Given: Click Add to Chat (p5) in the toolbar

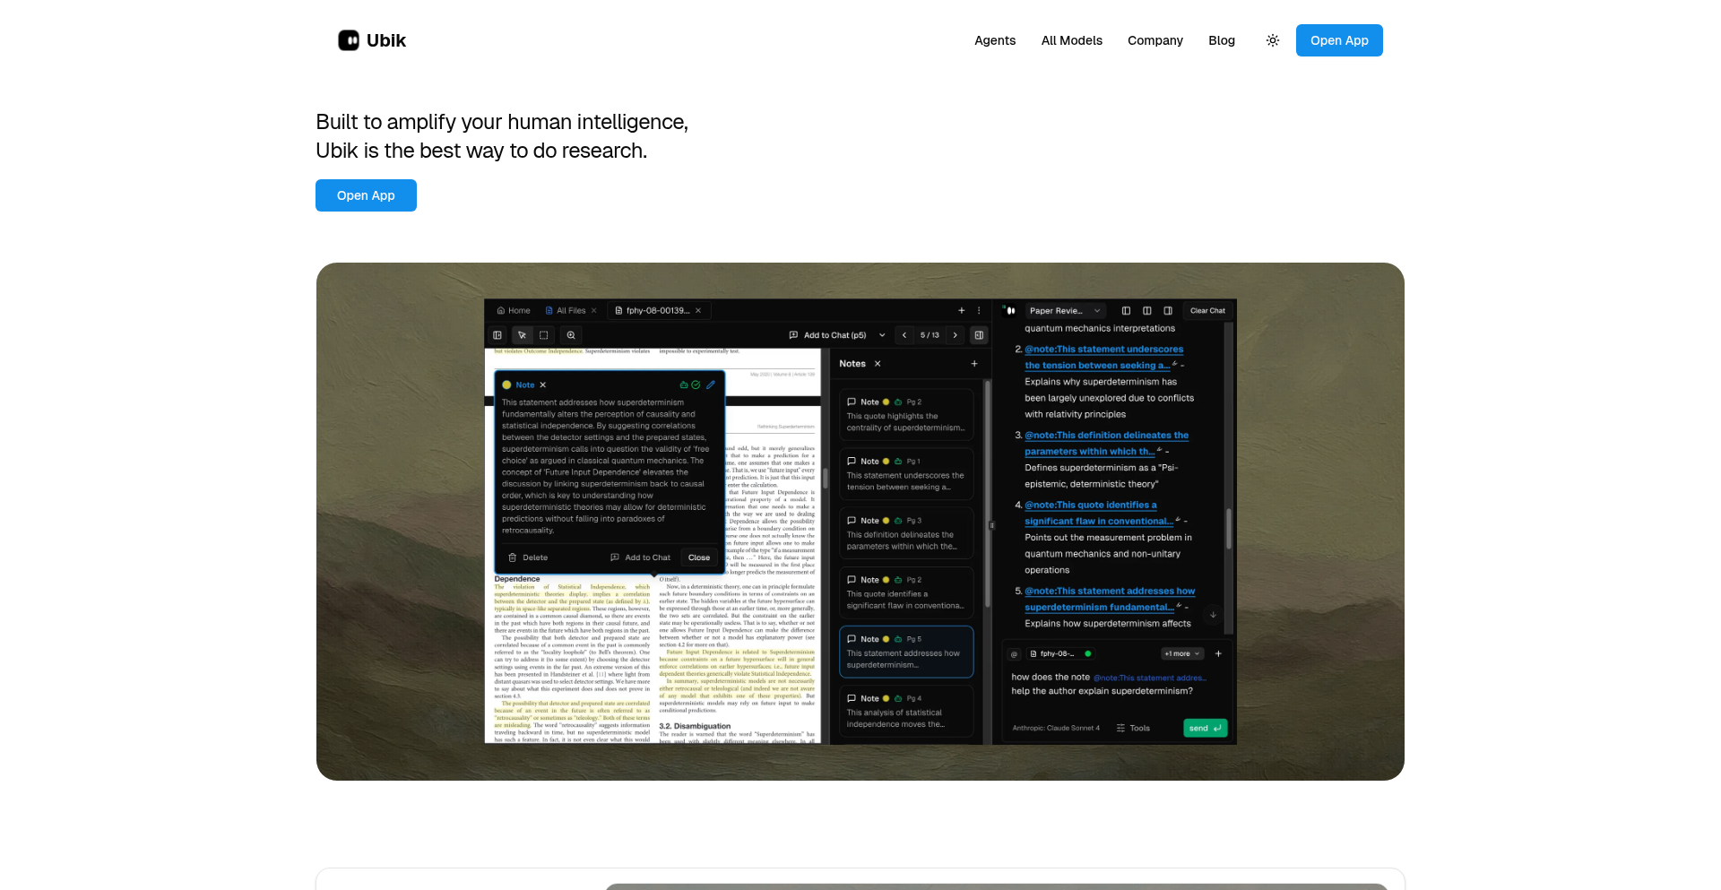Looking at the screenshot, I should coord(827,335).
